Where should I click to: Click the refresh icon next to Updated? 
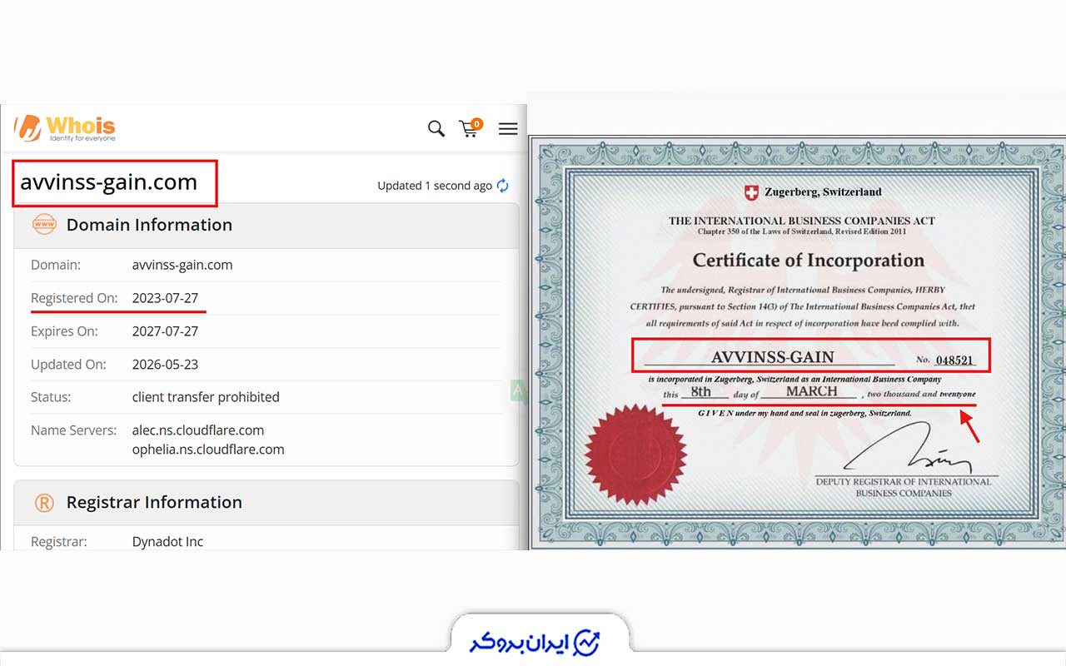click(x=503, y=186)
